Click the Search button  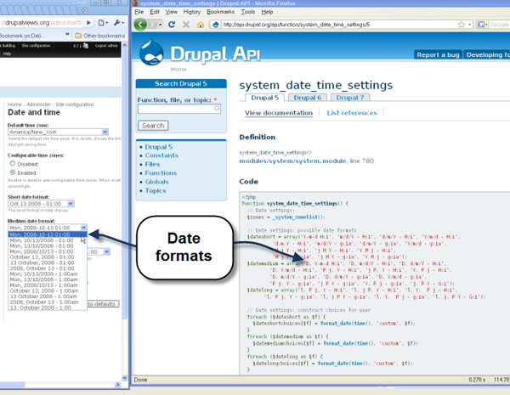tap(153, 126)
